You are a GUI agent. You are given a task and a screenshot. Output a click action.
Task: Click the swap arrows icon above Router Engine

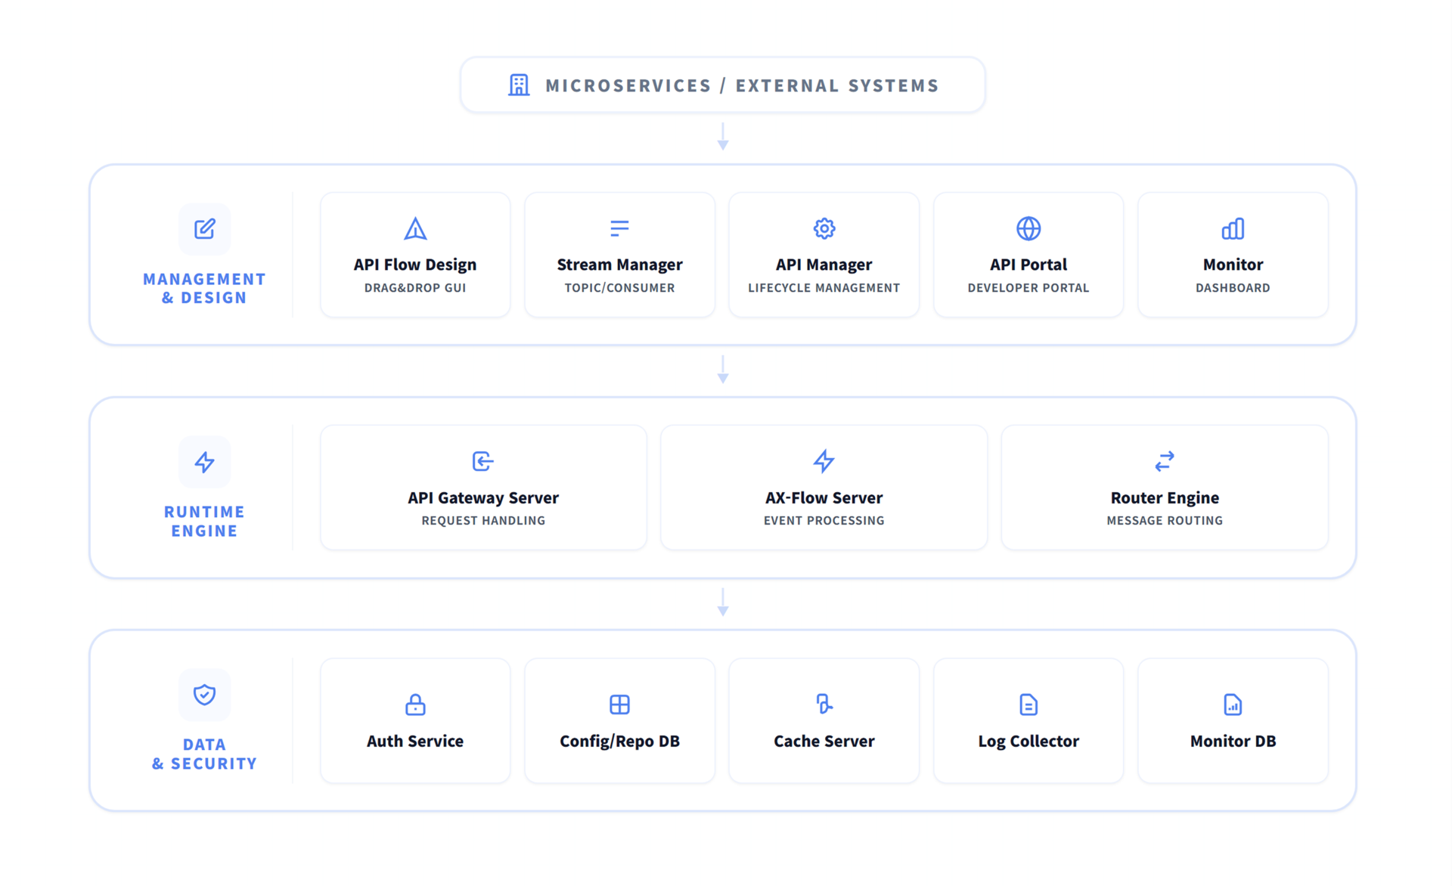(x=1165, y=461)
